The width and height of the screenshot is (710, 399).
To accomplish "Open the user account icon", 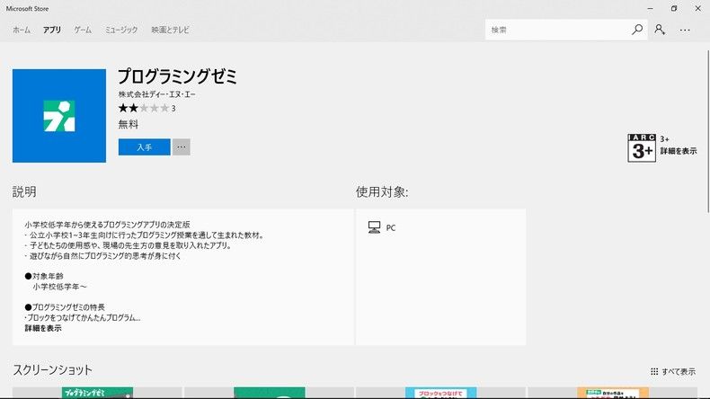I will click(660, 30).
